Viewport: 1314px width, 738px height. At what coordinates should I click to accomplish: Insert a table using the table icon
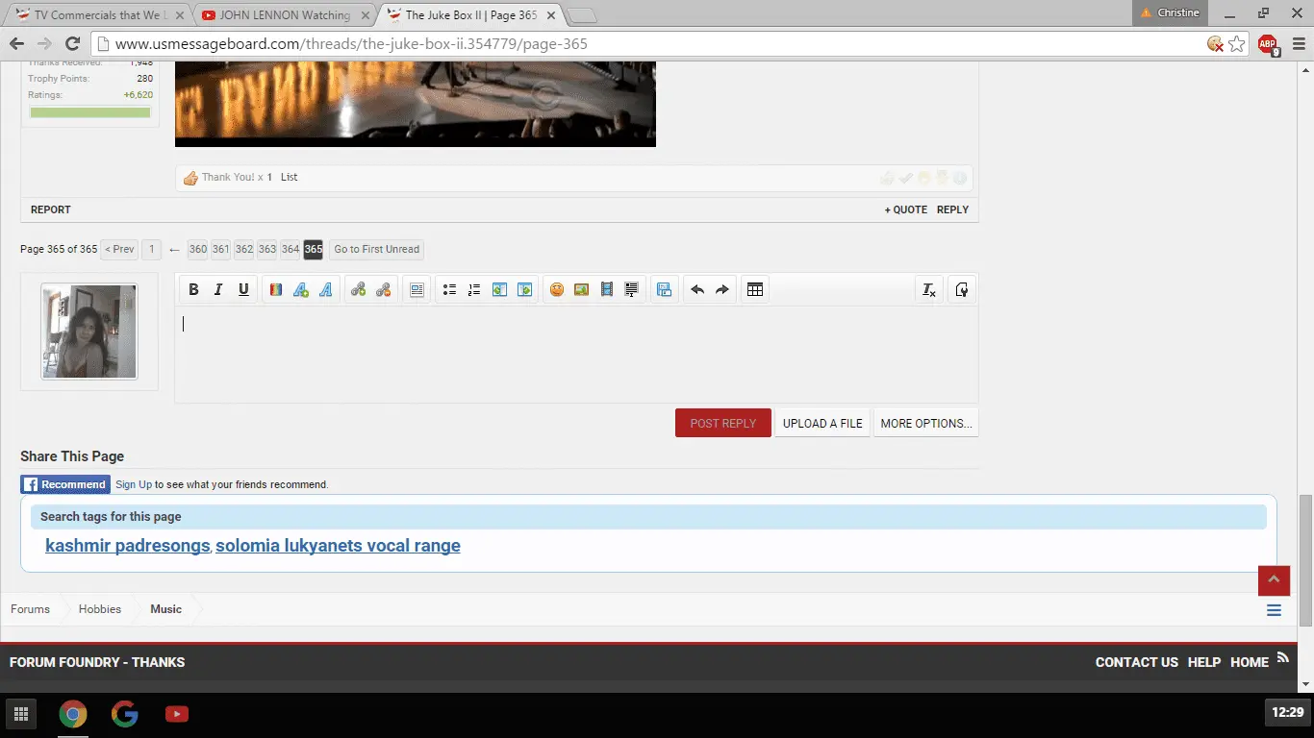(755, 289)
